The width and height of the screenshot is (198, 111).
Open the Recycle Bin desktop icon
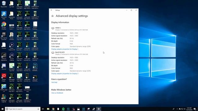[4, 4]
